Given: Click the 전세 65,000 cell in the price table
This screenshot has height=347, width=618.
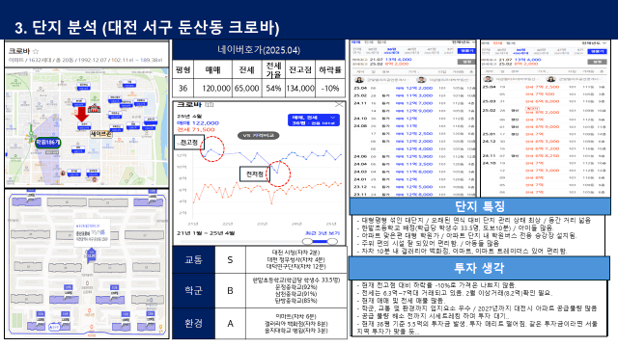Looking at the screenshot, I should click(247, 88).
